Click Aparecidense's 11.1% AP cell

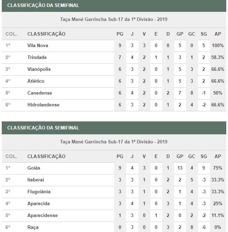(218, 216)
